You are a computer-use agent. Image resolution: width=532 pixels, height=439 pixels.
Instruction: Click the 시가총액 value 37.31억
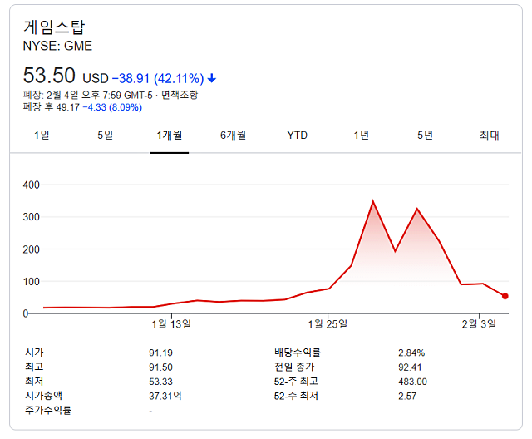165,396
